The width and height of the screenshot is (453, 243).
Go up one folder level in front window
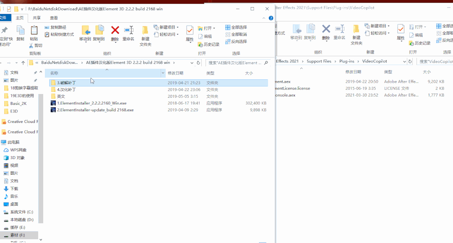[x=23, y=63]
